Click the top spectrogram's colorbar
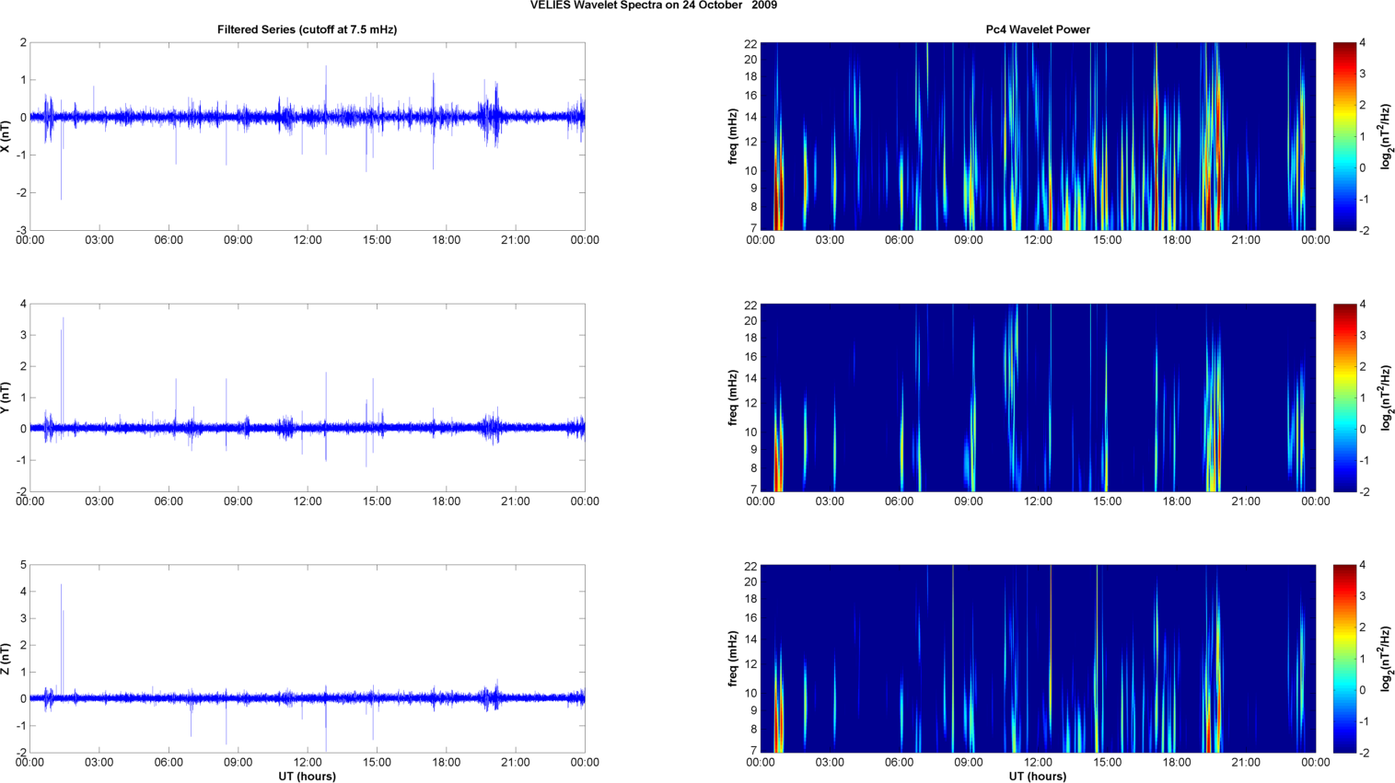 coord(1344,136)
